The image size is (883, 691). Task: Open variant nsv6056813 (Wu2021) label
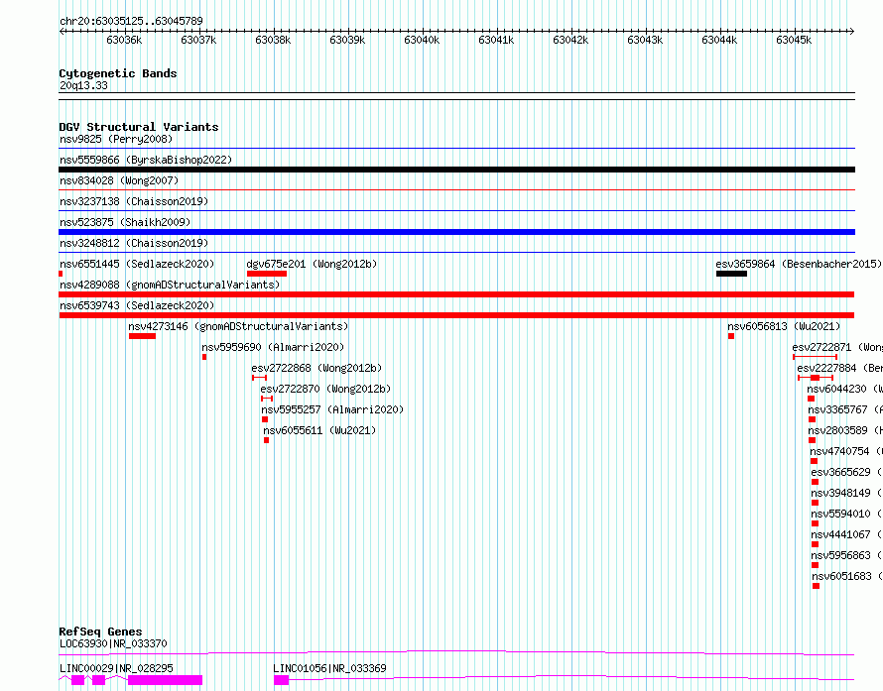tap(784, 326)
